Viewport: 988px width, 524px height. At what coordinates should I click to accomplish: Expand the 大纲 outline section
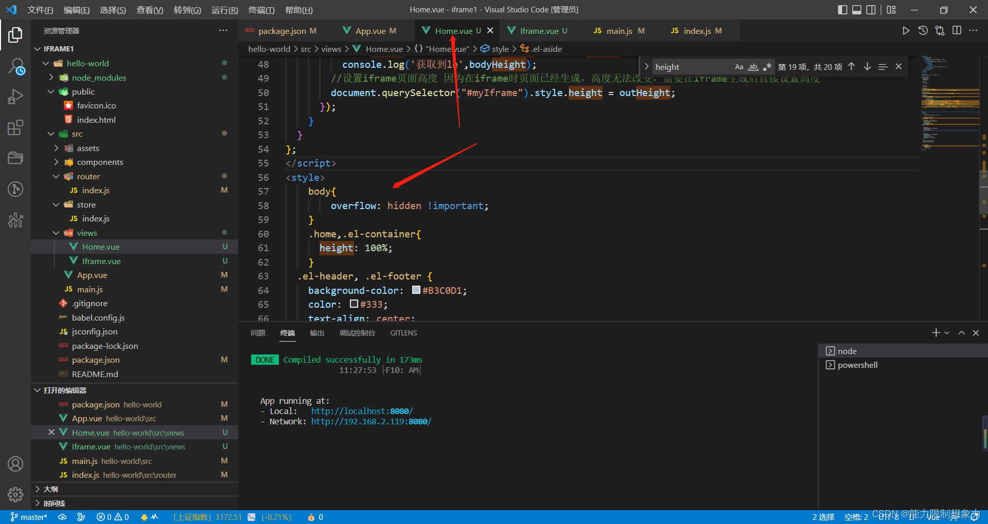point(135,489)
